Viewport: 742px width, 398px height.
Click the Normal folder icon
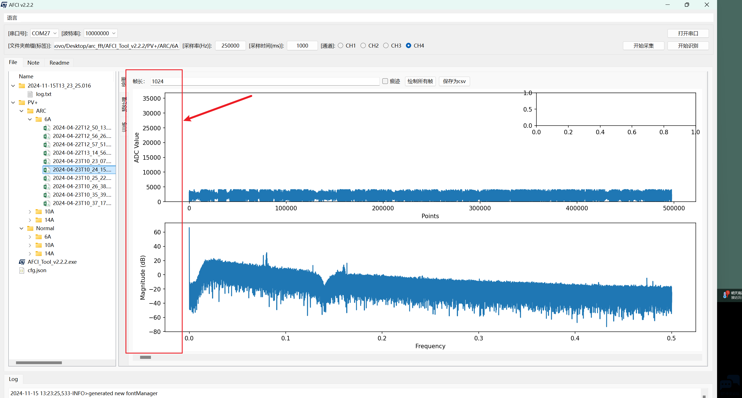point(30,228)
